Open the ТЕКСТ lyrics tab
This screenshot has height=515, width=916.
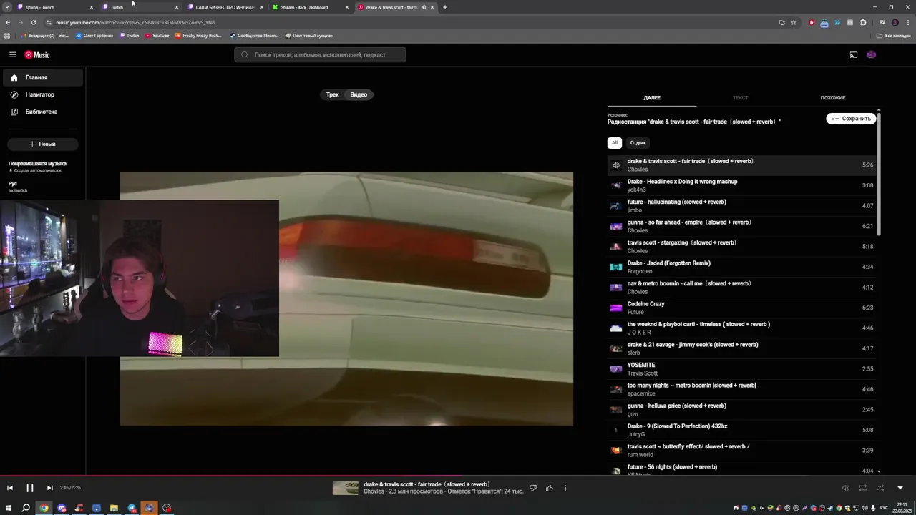click(740, 97)
